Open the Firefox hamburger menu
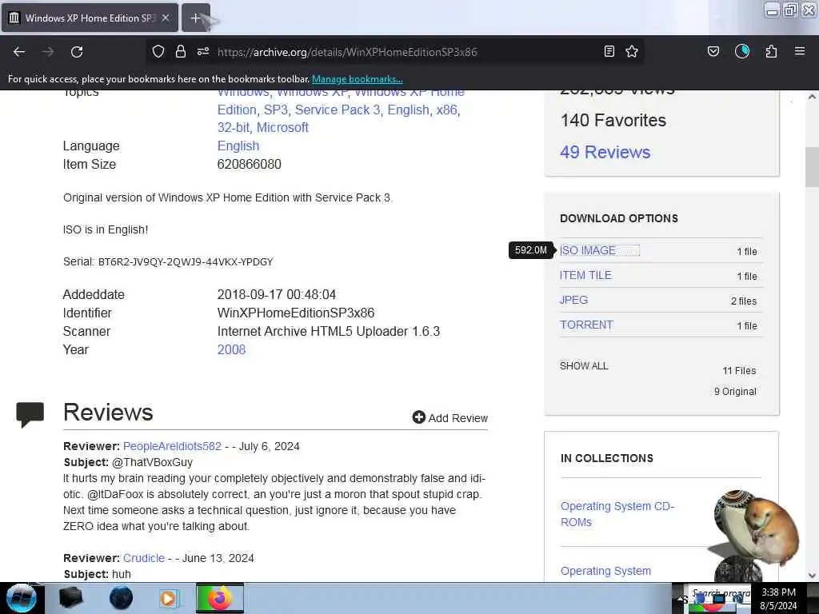Screen dimensions: 819x614 click(x=800, y=51)
